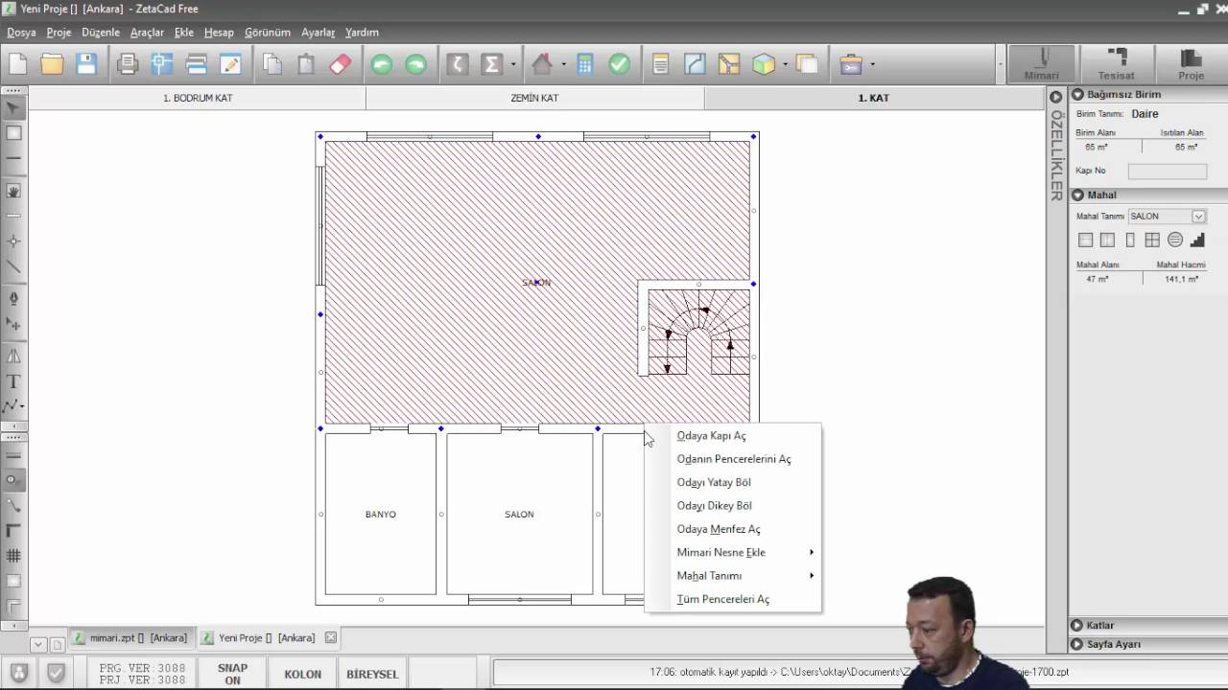Open the 3D cube view icon
The width and height of the screenshot is (1228, 690).
764,64
